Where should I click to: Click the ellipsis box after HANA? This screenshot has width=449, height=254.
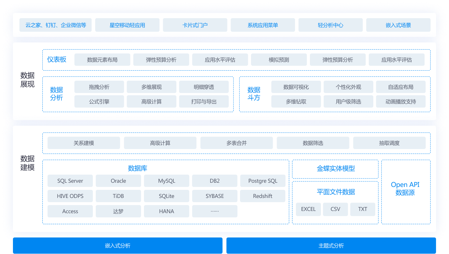pos(215,211)
